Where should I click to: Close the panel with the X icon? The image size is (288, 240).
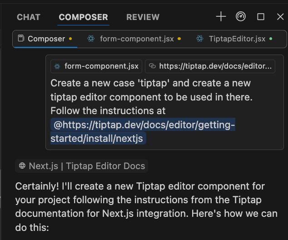click(x=280, y=17)
